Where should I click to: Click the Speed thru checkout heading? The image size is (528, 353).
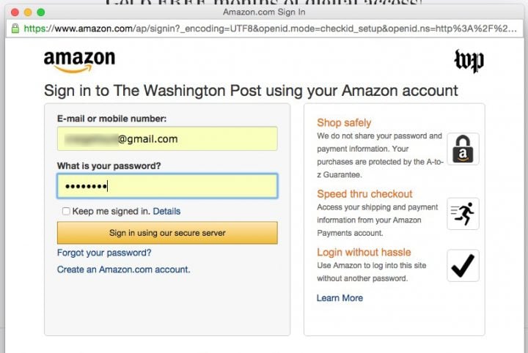pyautogui.click(x=364, y=194)
